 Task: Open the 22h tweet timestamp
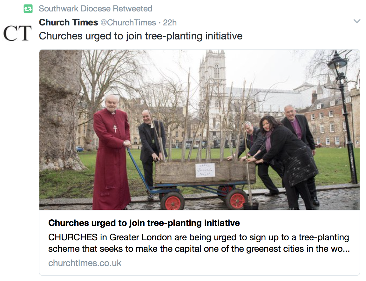(170, 23)
